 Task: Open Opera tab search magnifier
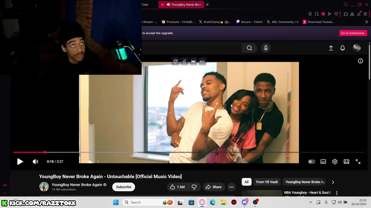(345, 5)
